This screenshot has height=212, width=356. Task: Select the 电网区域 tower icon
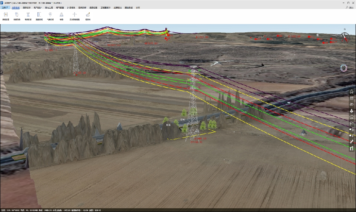28,15
